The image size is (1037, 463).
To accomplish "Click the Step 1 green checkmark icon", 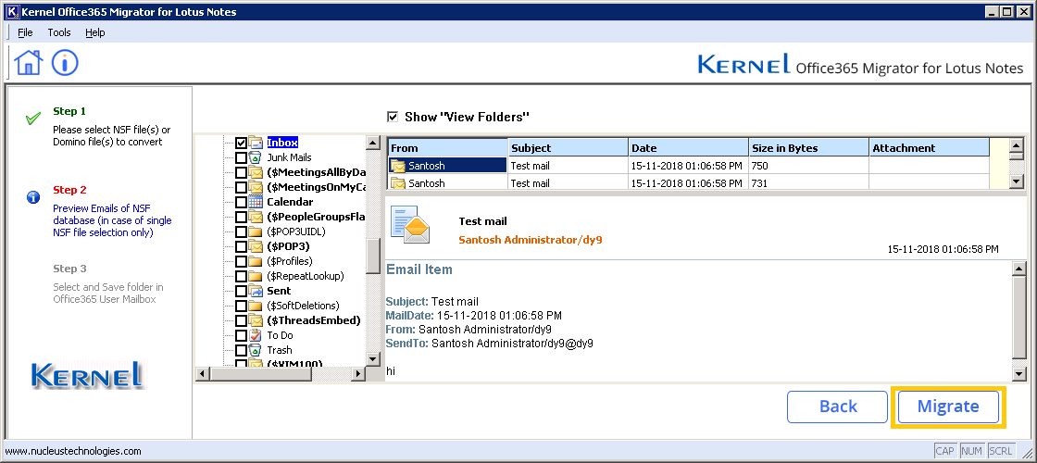I will point(33,119).
